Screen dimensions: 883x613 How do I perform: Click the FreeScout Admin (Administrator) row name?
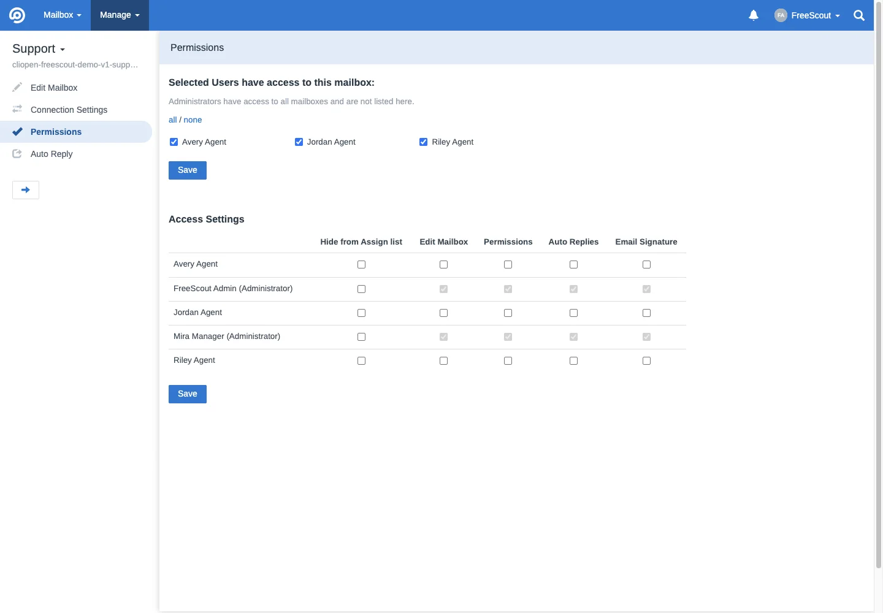[x=233, y=289]
